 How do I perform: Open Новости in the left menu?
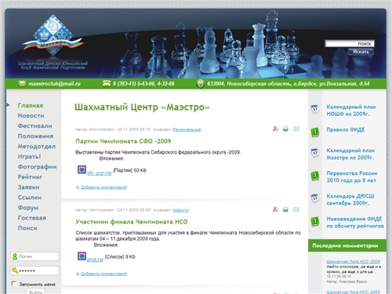point(31,115)
